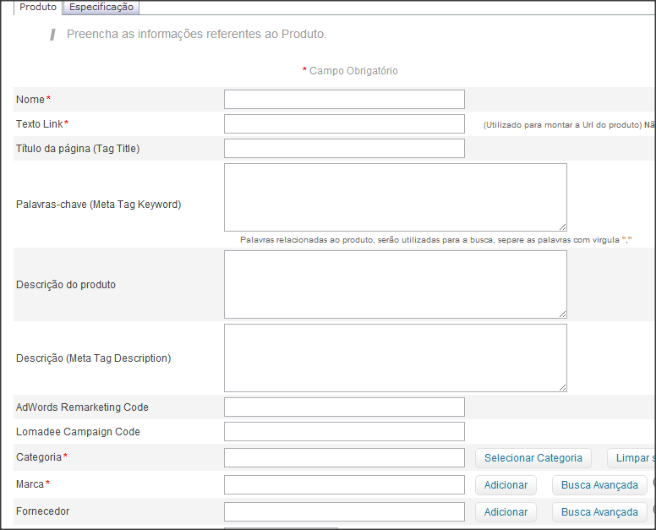
Task: Focus the Marca text field
Action: click(x=344, y=485)
